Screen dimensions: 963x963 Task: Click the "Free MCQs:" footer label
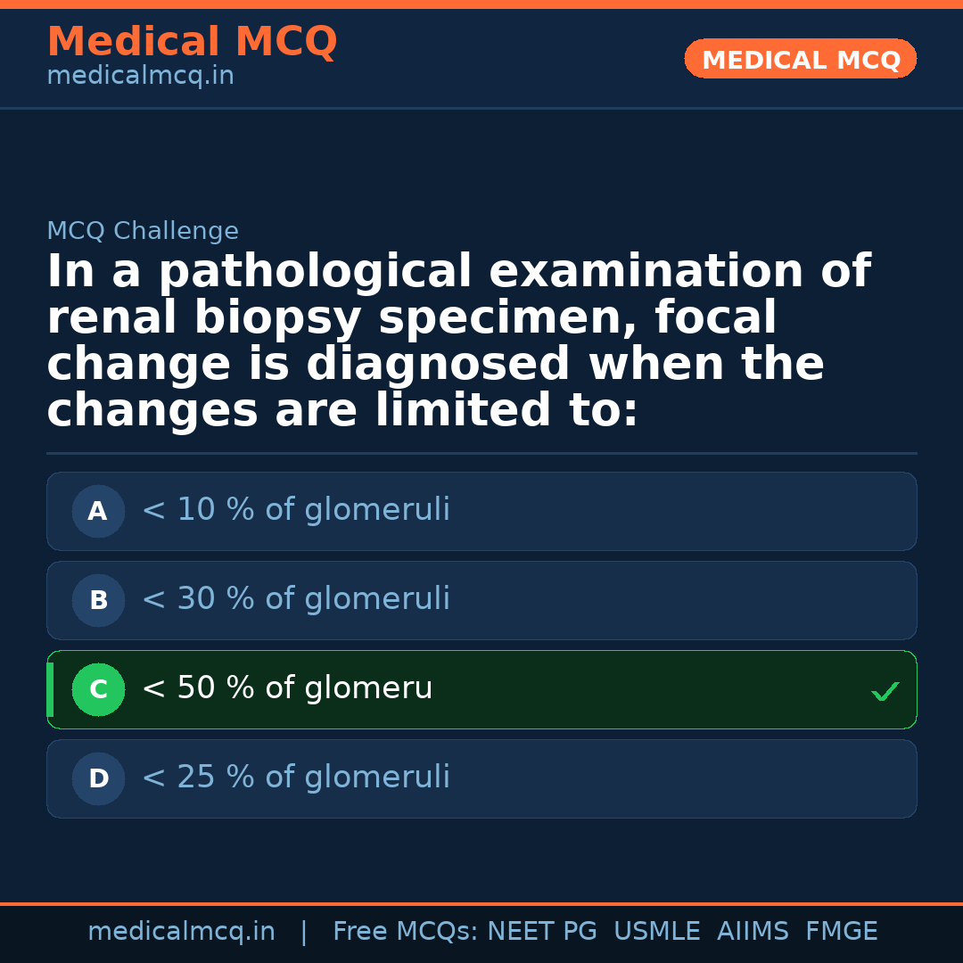click(x=406, y=932)
